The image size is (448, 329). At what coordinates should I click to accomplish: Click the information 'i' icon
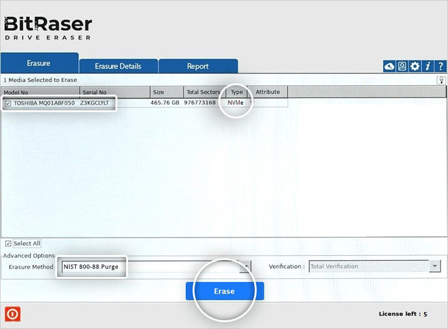pyautogui.click(x=428, y=66)
